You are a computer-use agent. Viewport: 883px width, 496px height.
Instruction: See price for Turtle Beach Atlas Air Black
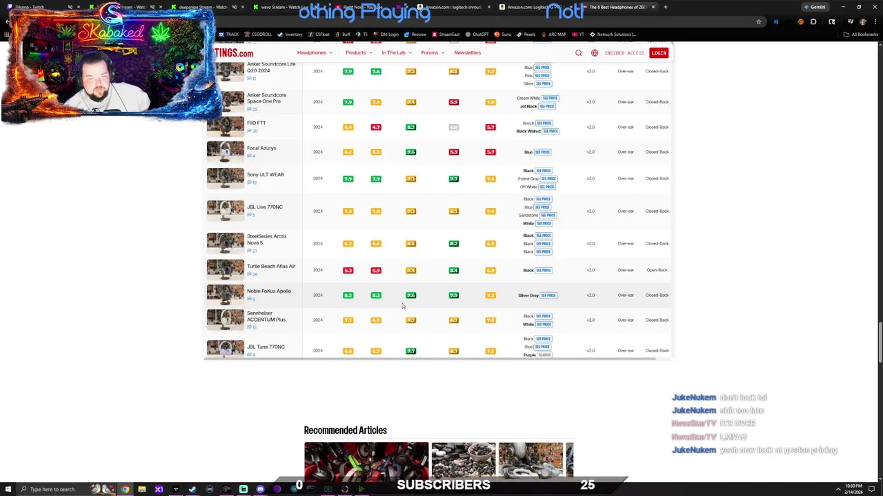click(x=544, y=270)
